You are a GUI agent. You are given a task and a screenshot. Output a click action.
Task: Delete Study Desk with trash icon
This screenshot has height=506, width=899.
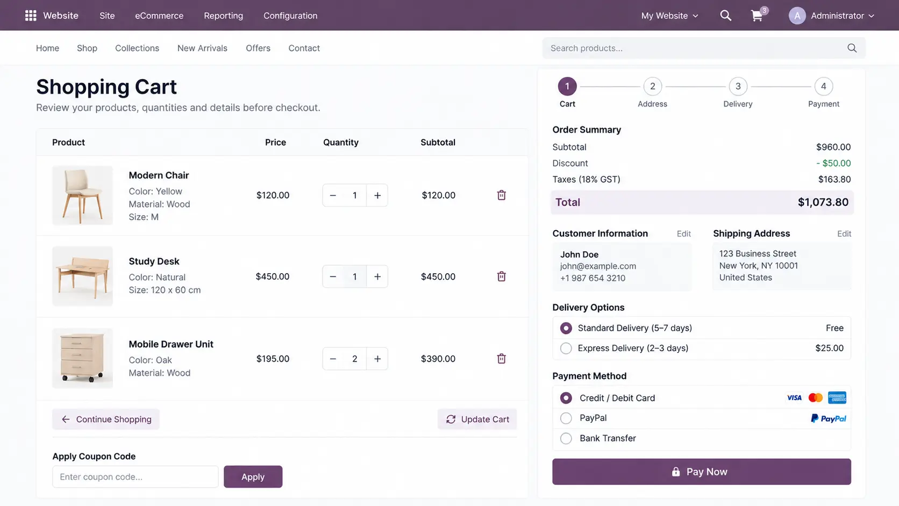point(501,276)
